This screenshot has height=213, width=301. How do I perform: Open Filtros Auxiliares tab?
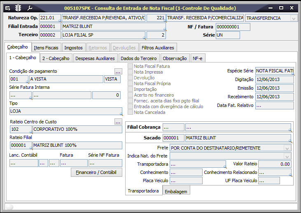pyautogui.click(x=158, y=48)
